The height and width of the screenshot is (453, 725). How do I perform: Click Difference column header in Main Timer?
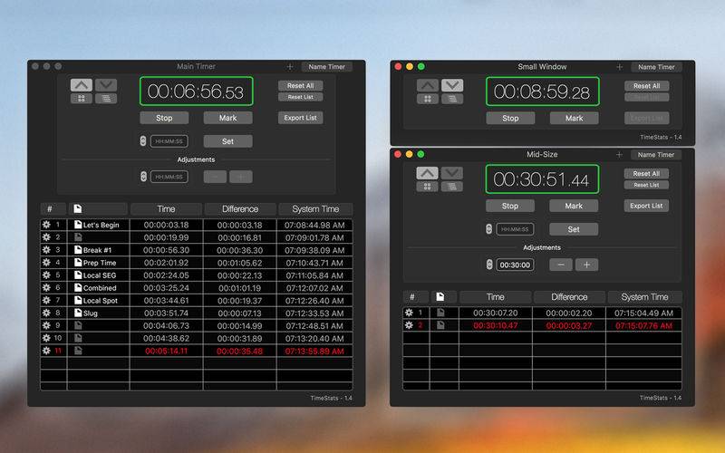(x=240, y=209)
